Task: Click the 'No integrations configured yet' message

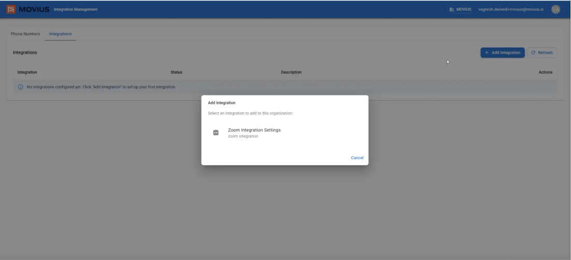Action: pos(101,87)
